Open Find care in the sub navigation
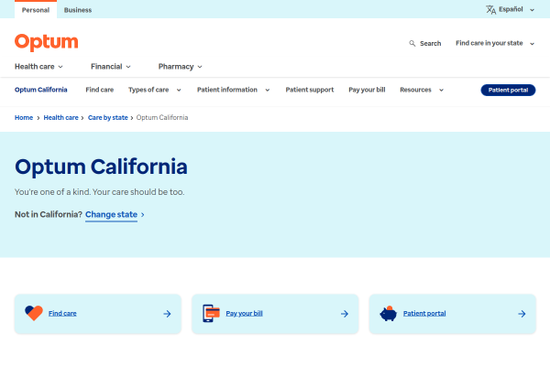550x366 pixels. tap(100, 90)
